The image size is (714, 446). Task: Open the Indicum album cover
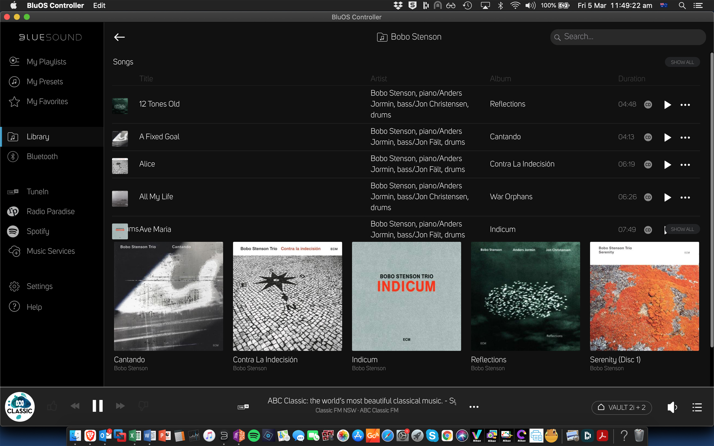[406, 296]
